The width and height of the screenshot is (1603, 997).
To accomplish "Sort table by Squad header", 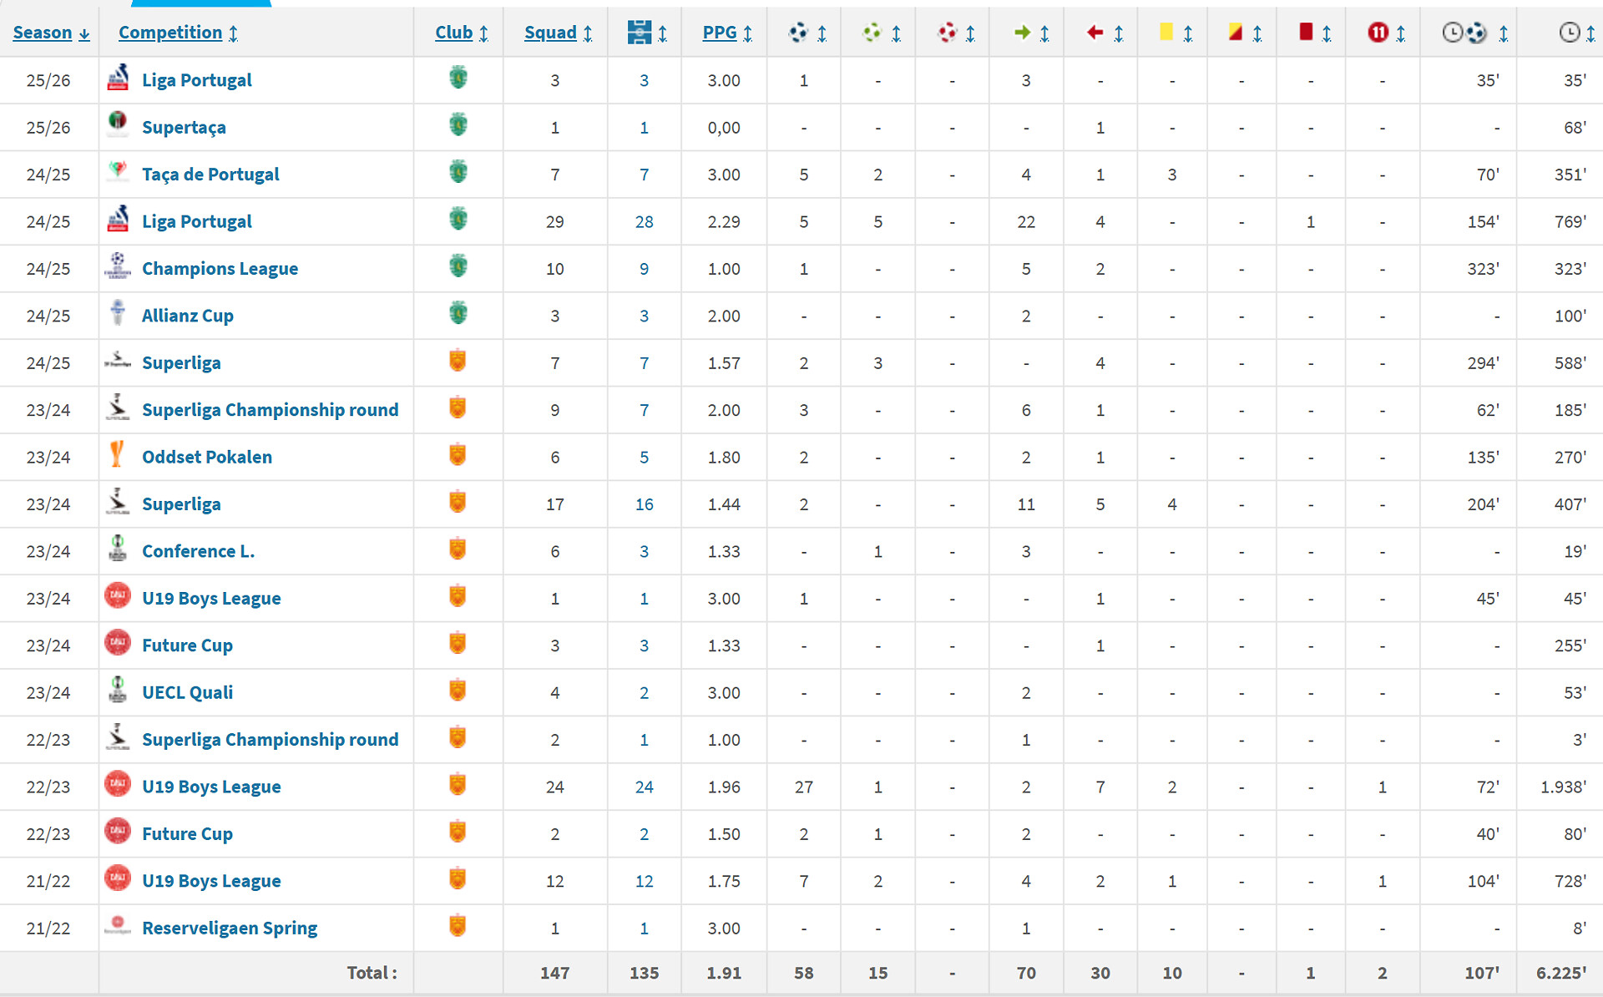I will click(550, 33).
